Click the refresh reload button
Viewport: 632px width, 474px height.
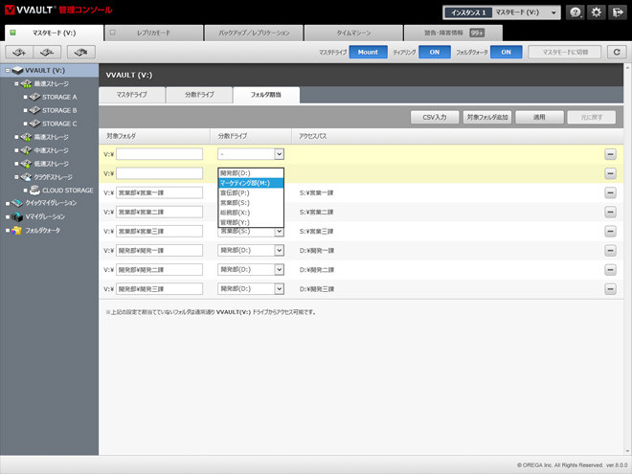[x=617, y=52]
